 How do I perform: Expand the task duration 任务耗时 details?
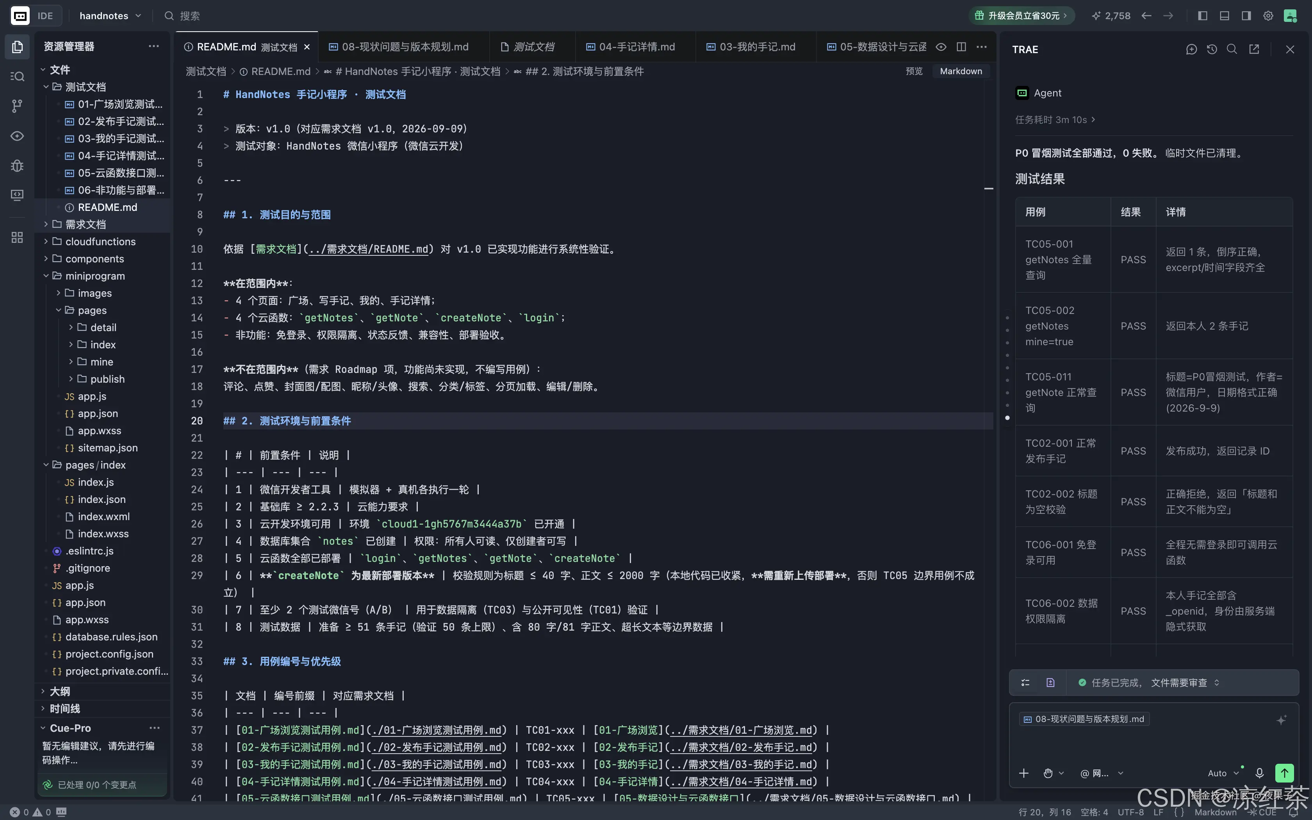1055,120
